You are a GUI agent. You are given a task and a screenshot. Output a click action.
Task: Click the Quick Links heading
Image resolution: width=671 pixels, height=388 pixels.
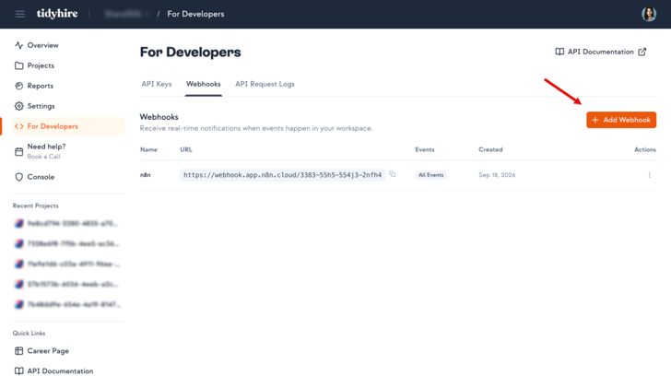point(29,334)
